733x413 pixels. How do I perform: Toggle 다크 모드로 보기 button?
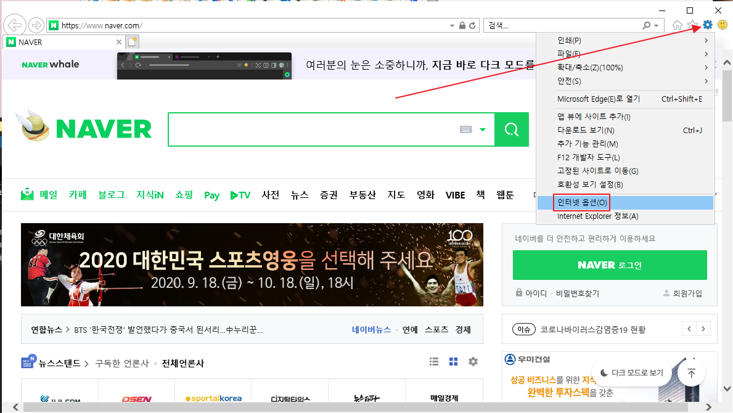tap(632, 372)
